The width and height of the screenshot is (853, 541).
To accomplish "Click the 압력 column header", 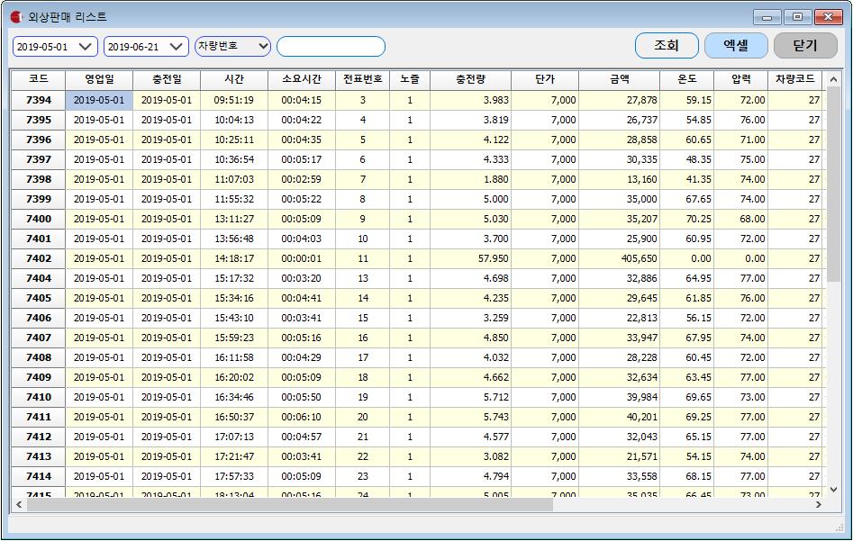I will [x=740, y=79].
